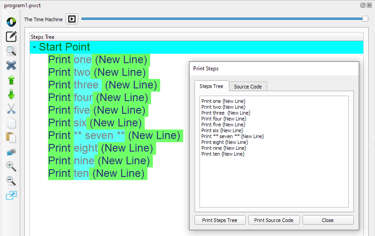The image size is (375, 236).
Task: Click the paste clipboard icon
Action: click(x=11, y=138)
